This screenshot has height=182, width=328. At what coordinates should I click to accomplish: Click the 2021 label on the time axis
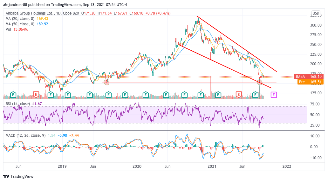[212, 166]
